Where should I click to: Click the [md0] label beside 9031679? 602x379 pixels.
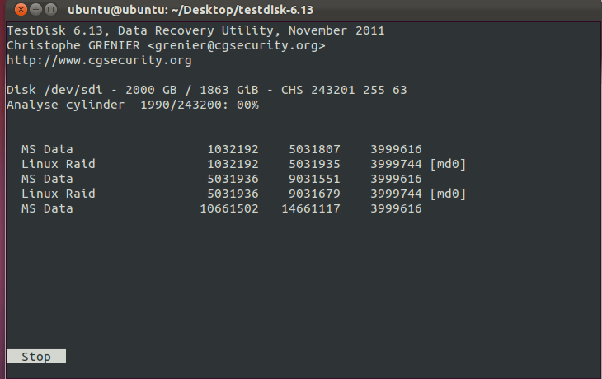[448, 194]
